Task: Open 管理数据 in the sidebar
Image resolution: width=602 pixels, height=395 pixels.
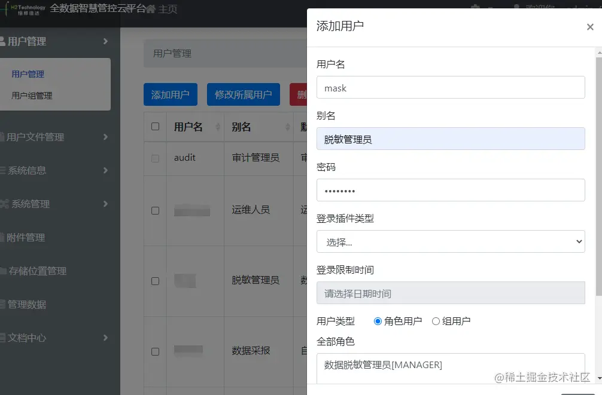Action: pos(27,305)
